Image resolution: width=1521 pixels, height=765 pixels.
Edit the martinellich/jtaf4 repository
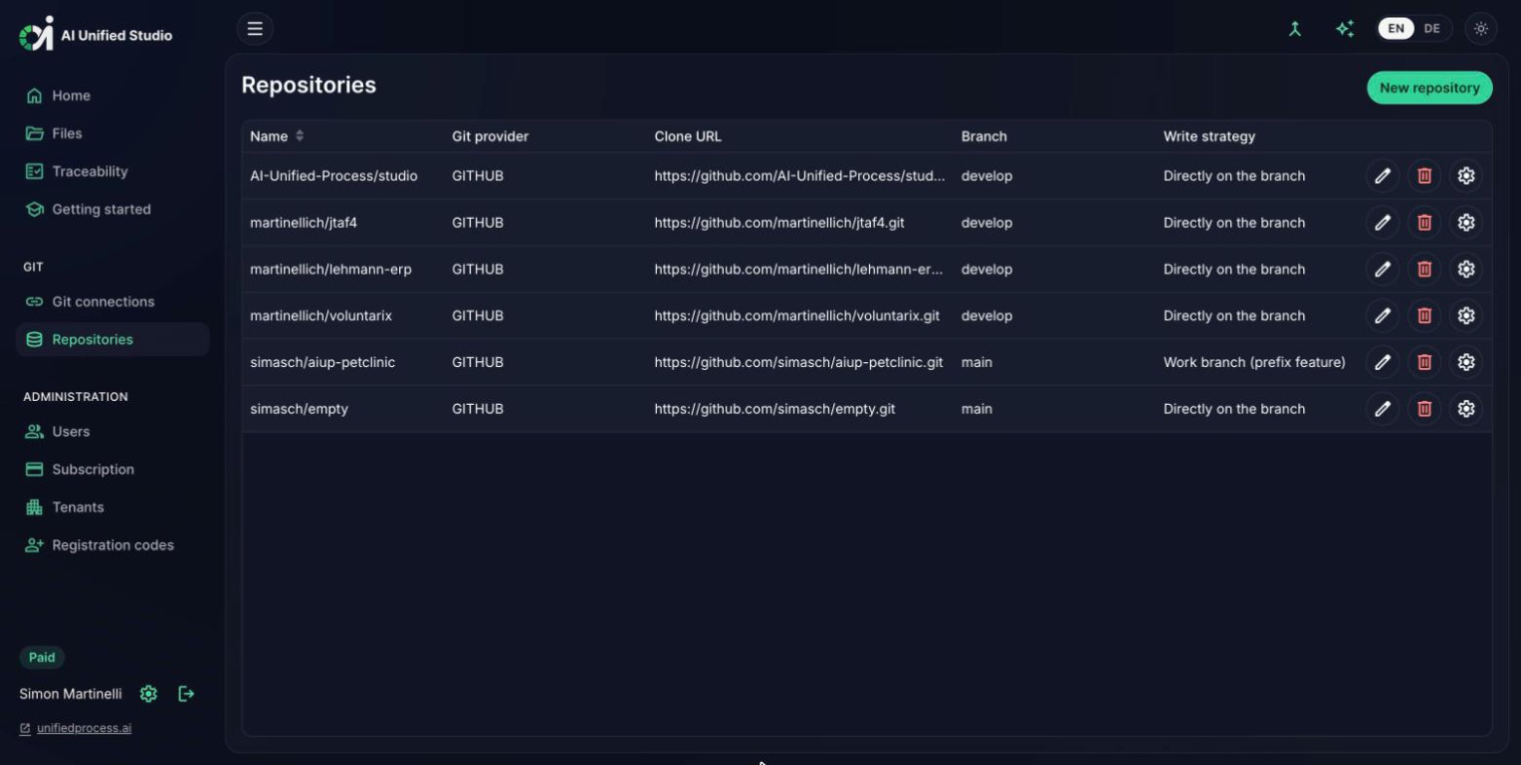[1382, 223]
